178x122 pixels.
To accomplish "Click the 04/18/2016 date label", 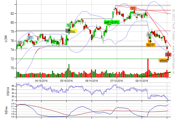I will [42, 81].
